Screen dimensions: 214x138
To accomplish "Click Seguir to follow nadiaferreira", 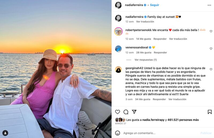I will (155, 5).
